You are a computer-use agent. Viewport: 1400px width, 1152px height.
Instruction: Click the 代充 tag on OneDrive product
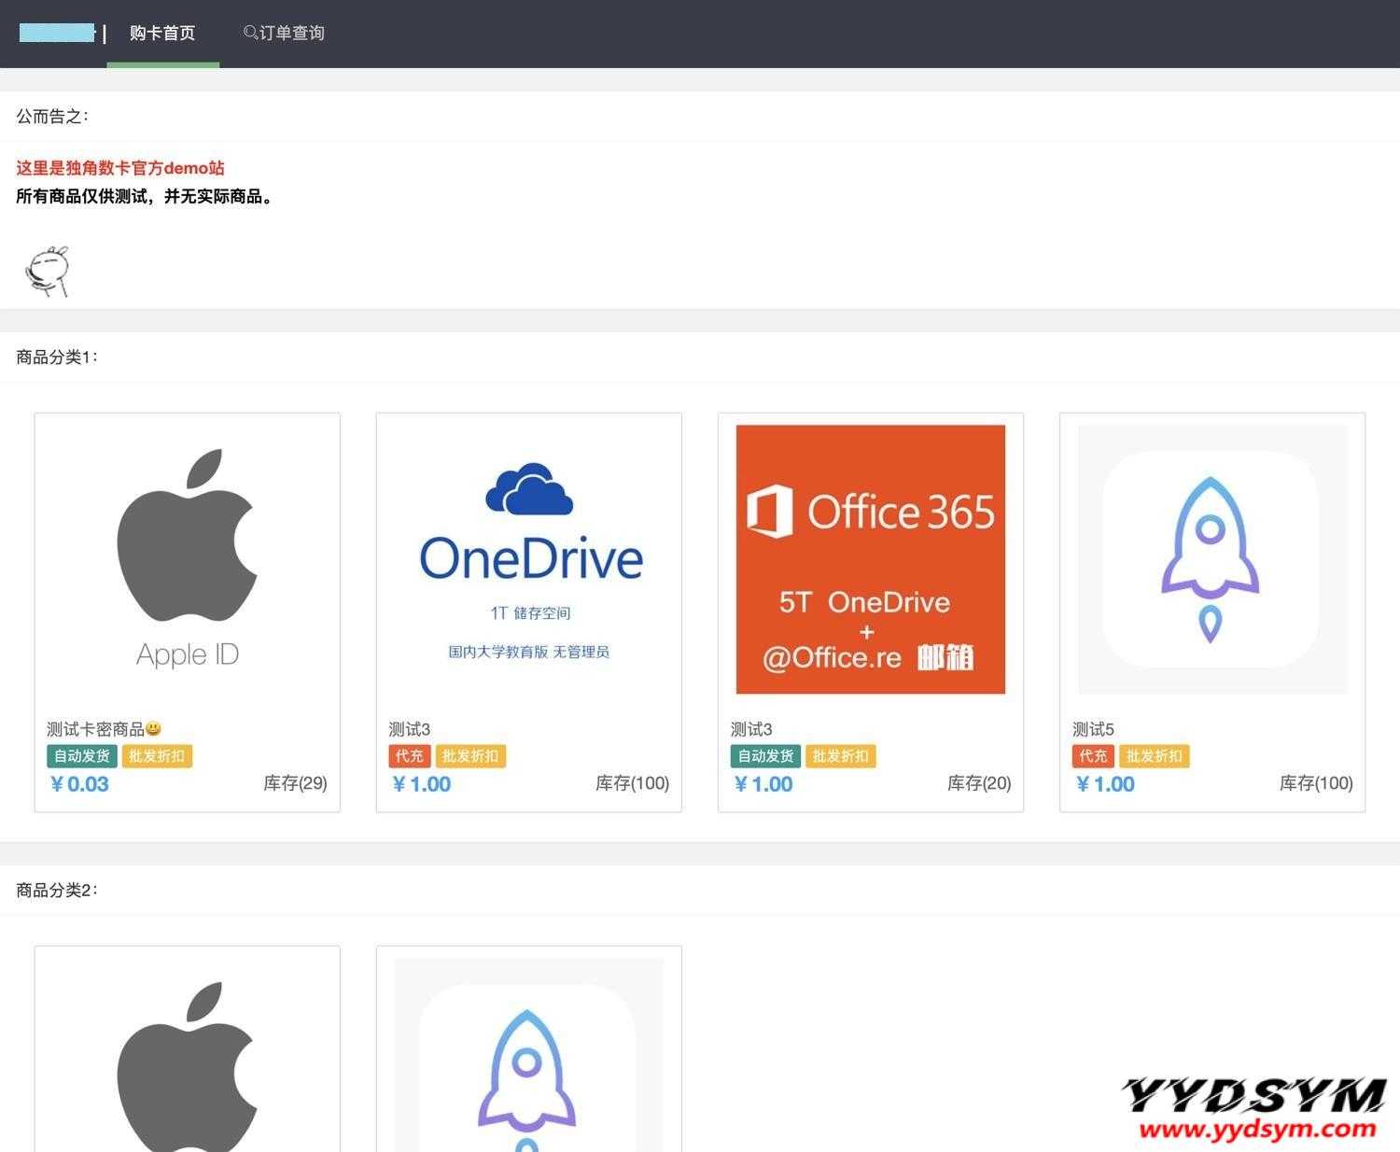[x=409, y=756]
